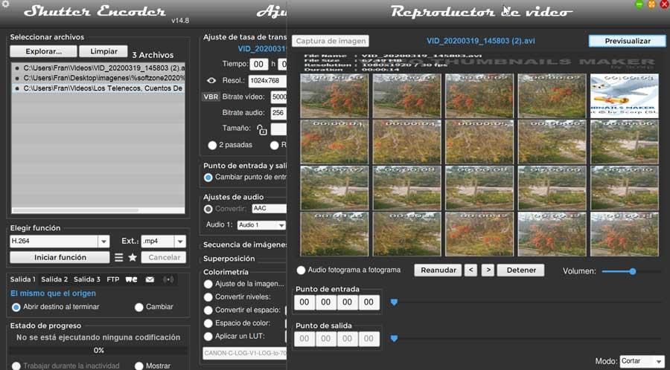Toggle Ajuste de la imagen option
The height and width of the screenshot is (370, 670).
point(208,284)
